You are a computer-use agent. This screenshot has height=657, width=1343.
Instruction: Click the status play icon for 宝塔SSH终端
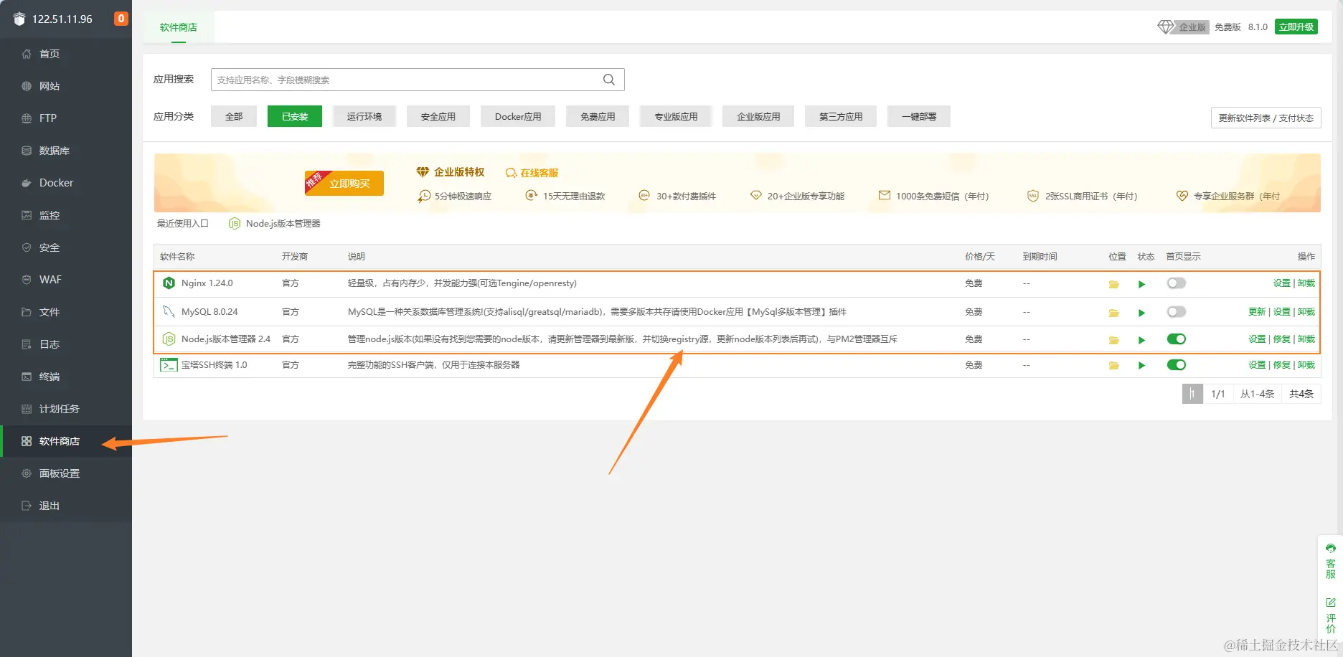1141,366
